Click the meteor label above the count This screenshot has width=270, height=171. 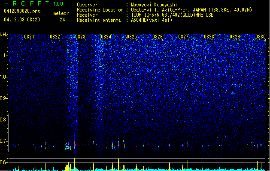61,13
